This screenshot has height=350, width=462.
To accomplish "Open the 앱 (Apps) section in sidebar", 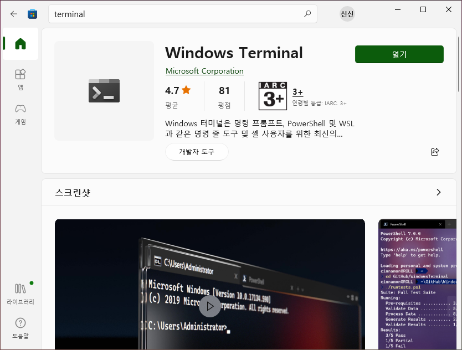I will [20, 80].
